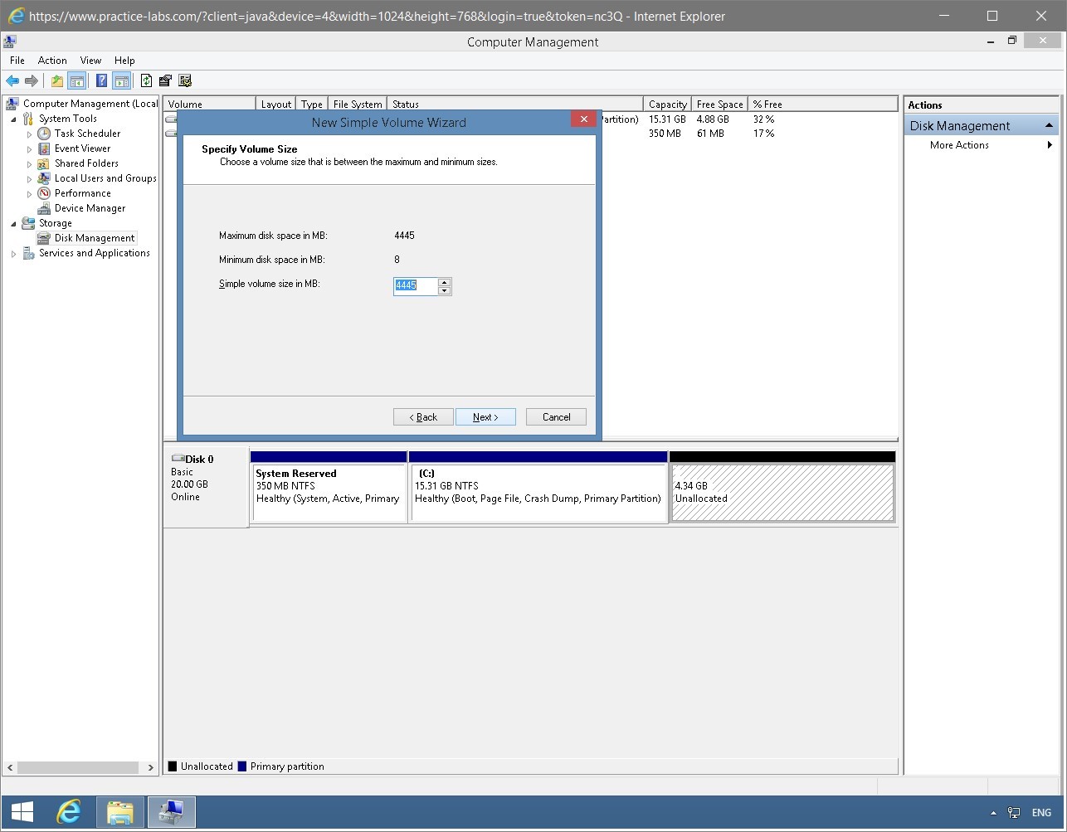This screenshot has height=832, width=1067.
Task: Click the up stepper for simple volume size
Action: [445, 282]
